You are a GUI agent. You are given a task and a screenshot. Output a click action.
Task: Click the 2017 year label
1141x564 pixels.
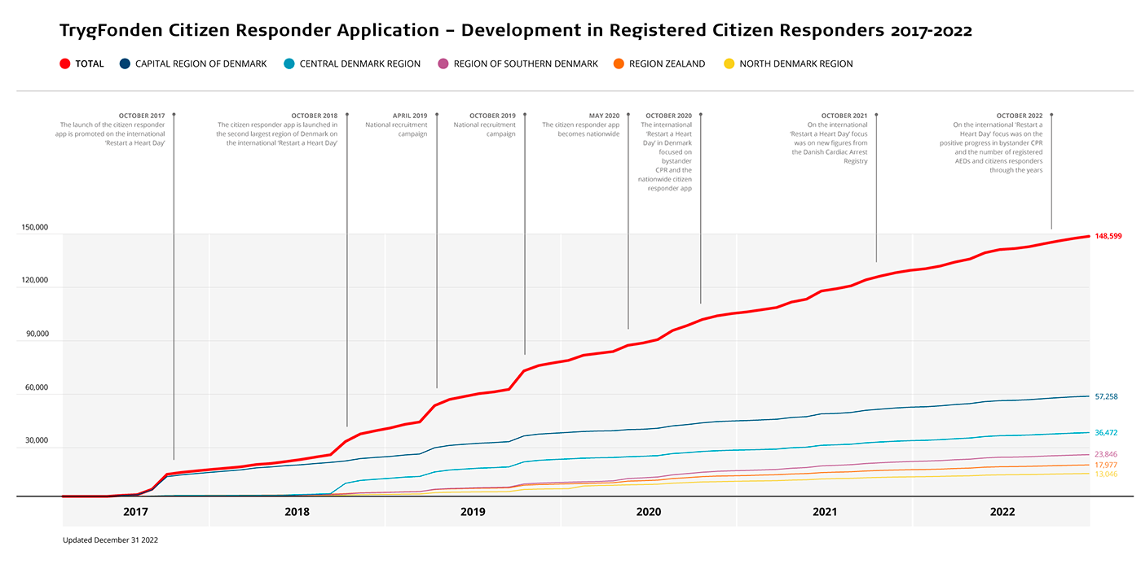pos(135,512)
